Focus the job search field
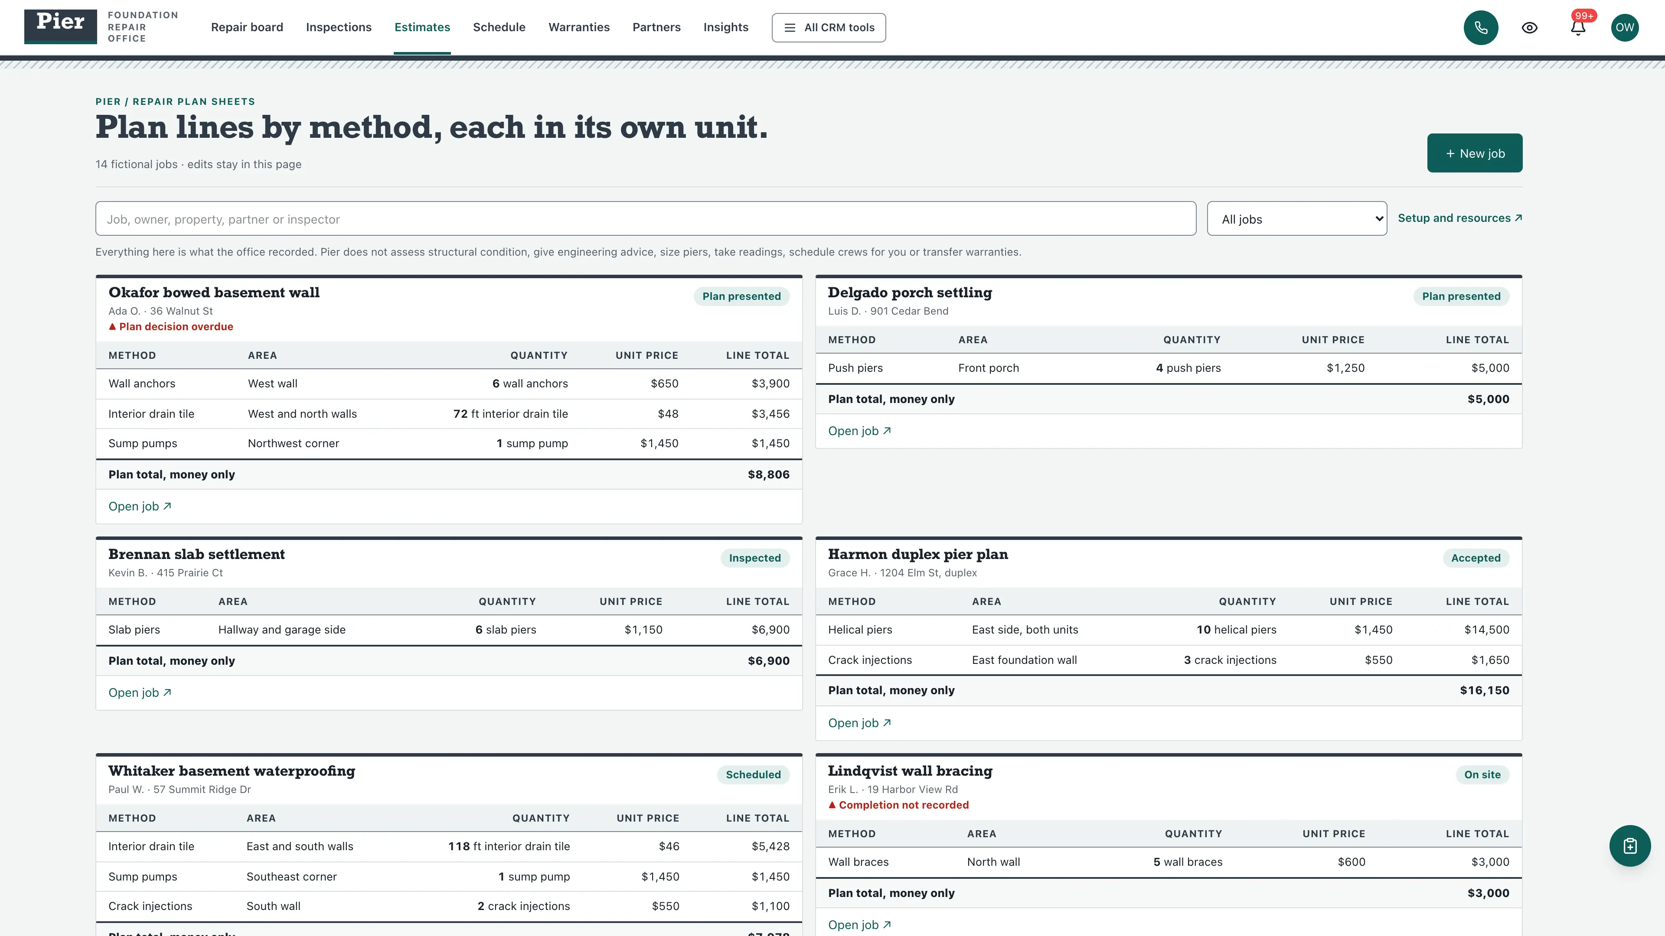The image size is (1665, 936). pos(646,219)
